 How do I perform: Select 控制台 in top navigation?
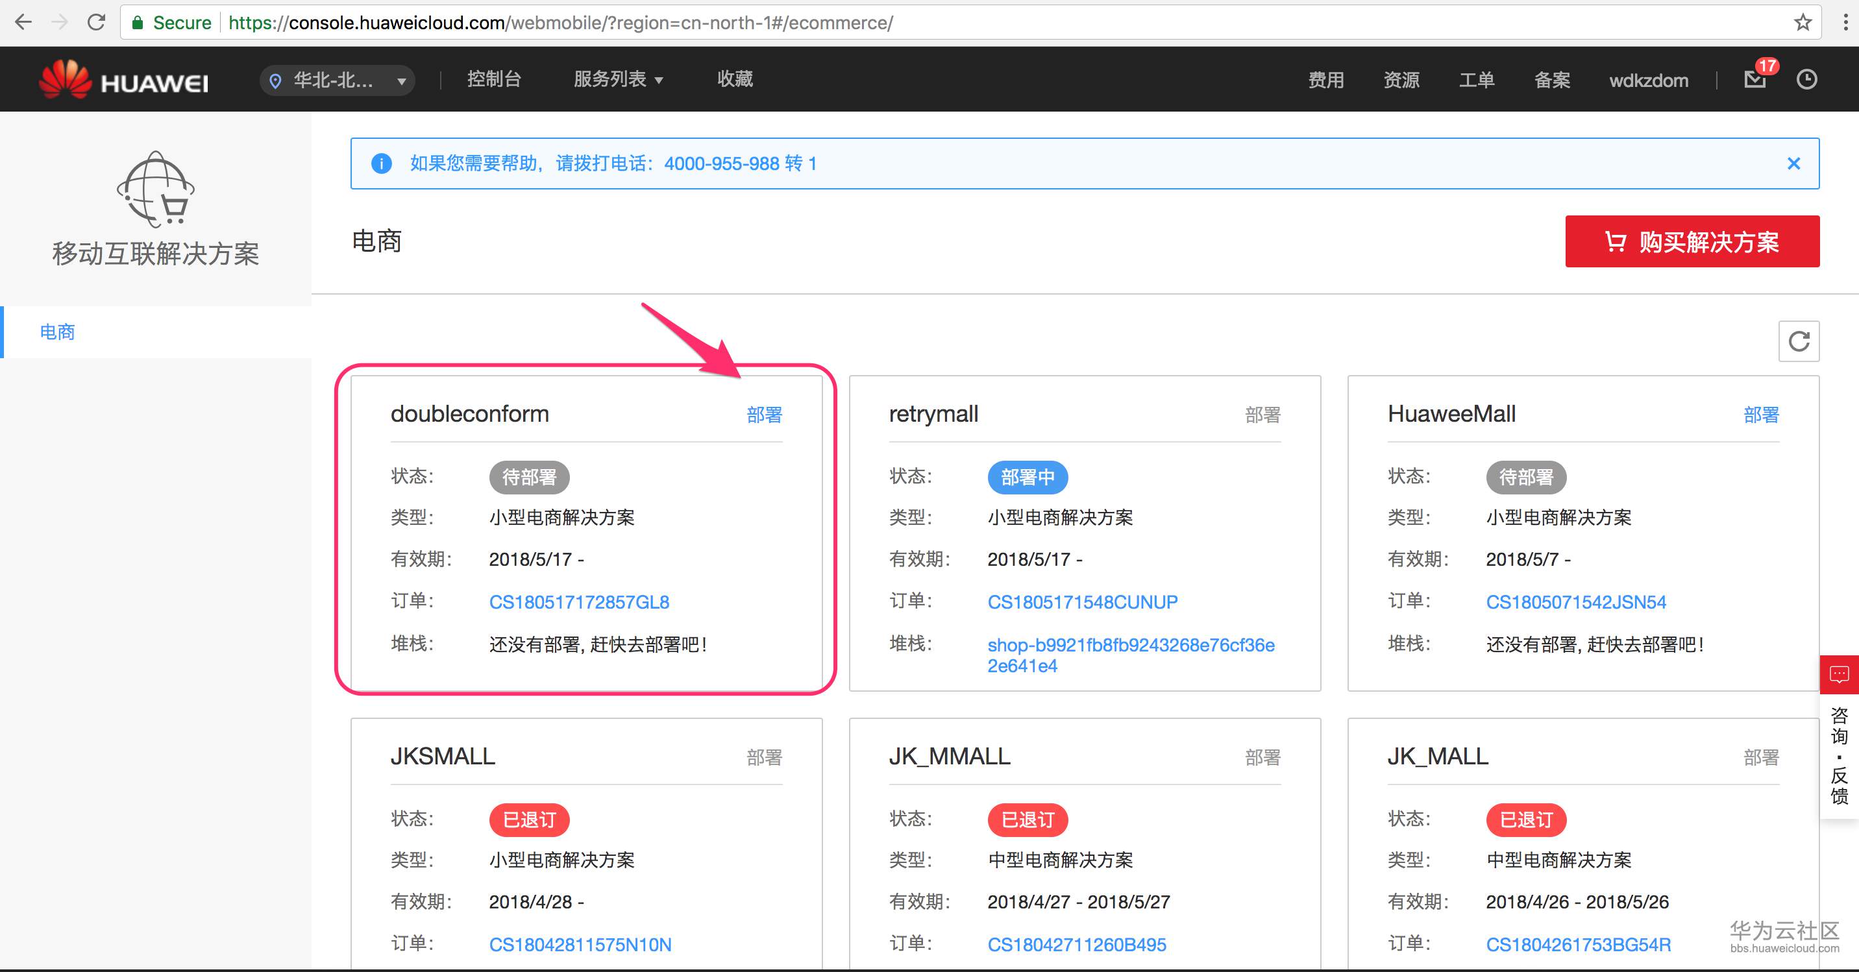(493, 79)
